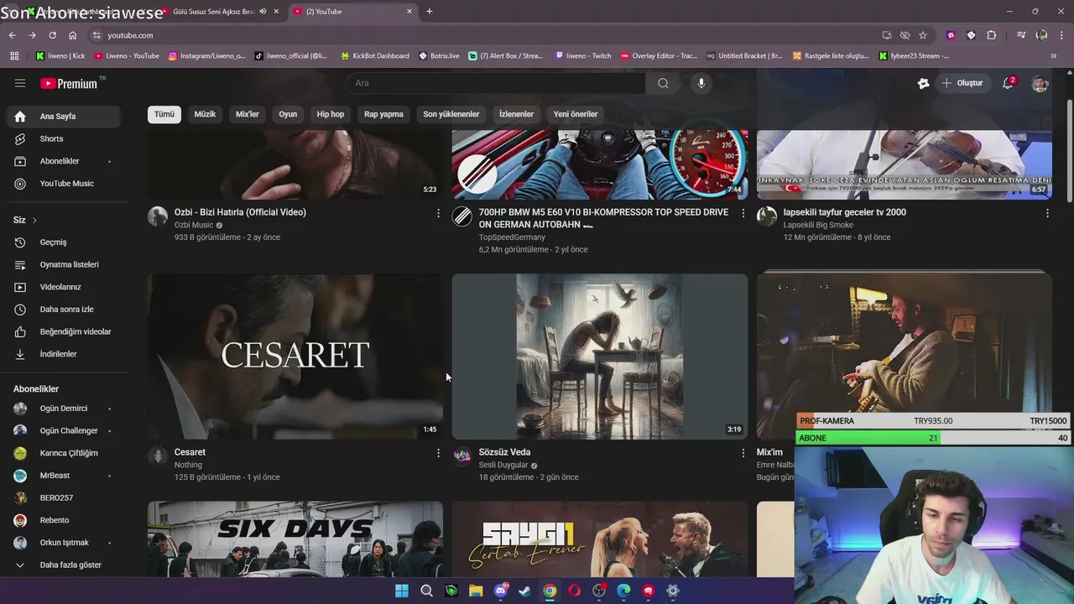
Task: Open BERO257 channel in sidebar
Action: [64, 497]
